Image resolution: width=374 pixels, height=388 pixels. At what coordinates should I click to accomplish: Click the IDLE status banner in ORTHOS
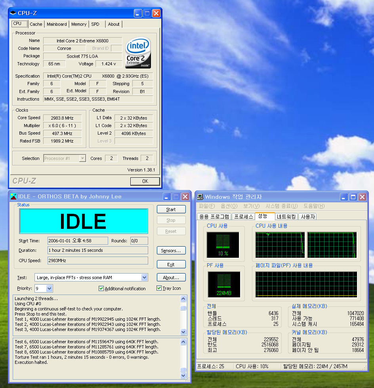tap(84, 221)
